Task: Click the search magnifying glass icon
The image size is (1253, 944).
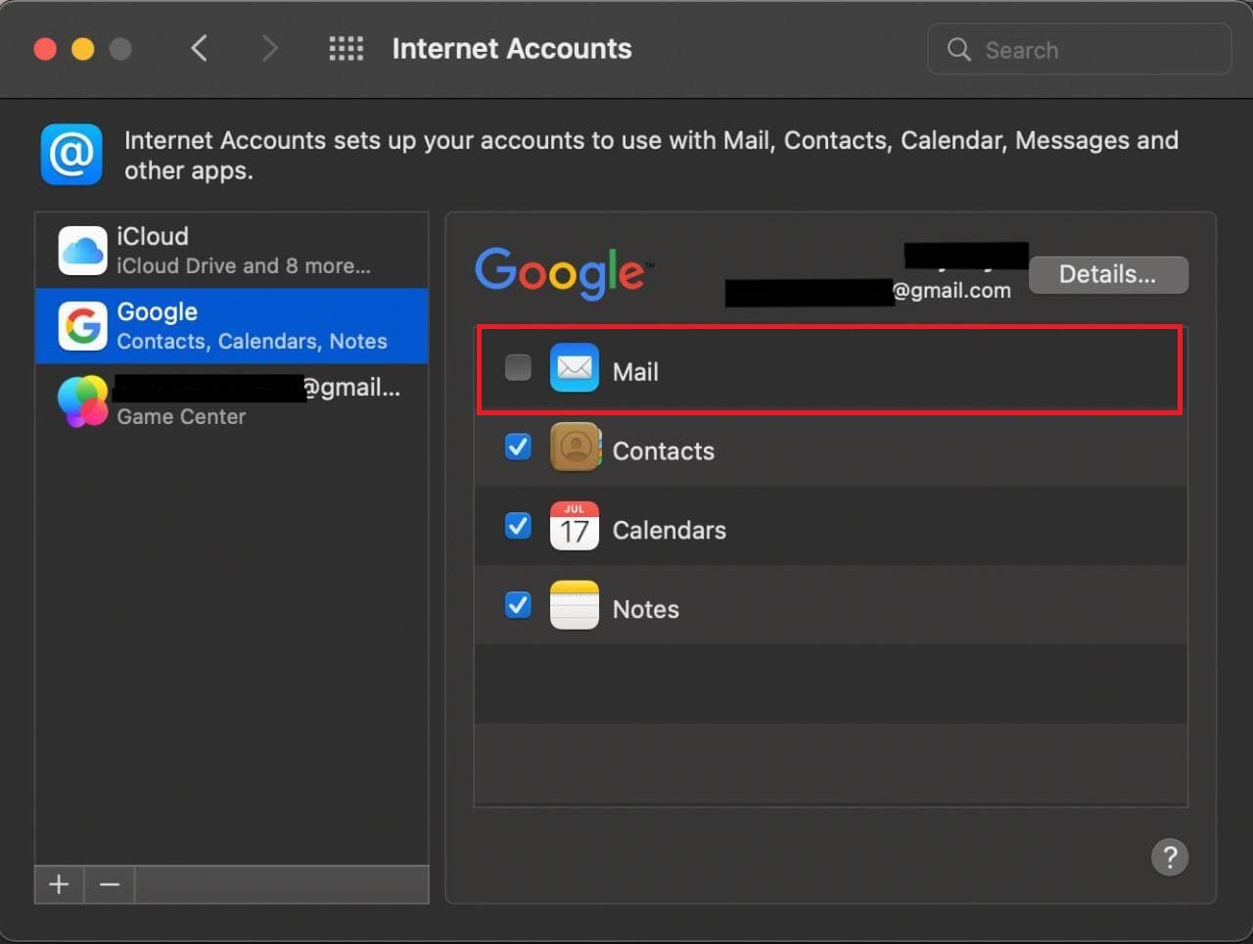Action: pos(959,50)
